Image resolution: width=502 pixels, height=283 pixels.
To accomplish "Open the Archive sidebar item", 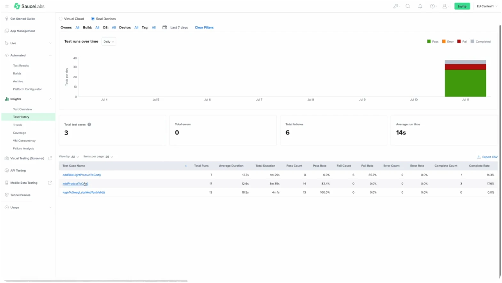I will point(18,81).
